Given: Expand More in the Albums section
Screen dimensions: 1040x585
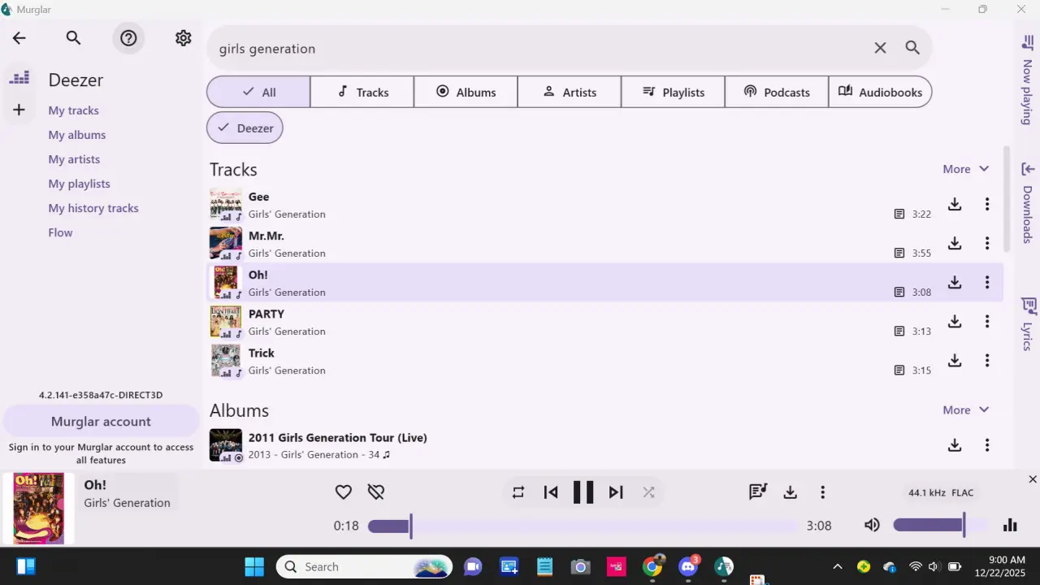Looking at the screenshot, I should point(966,409).
